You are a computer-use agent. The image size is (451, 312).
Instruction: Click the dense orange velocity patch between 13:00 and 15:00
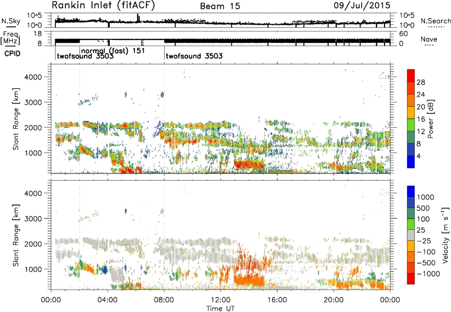coord(249,279)
